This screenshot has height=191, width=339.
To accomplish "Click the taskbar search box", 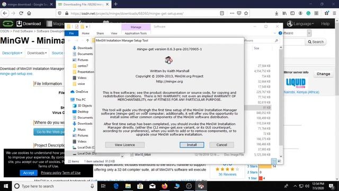I will click(x=55, y=186).
